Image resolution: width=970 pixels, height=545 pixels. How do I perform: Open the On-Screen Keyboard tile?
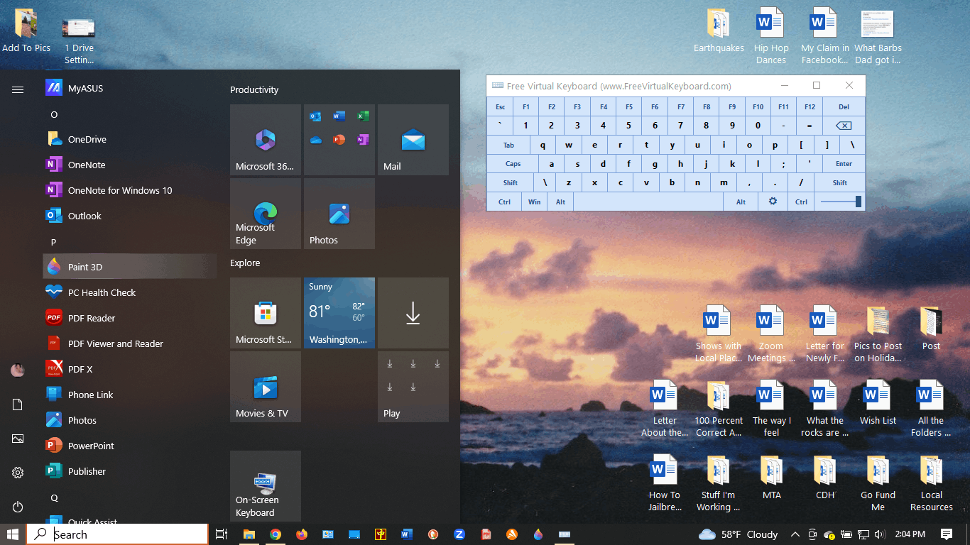pos(266,486)
